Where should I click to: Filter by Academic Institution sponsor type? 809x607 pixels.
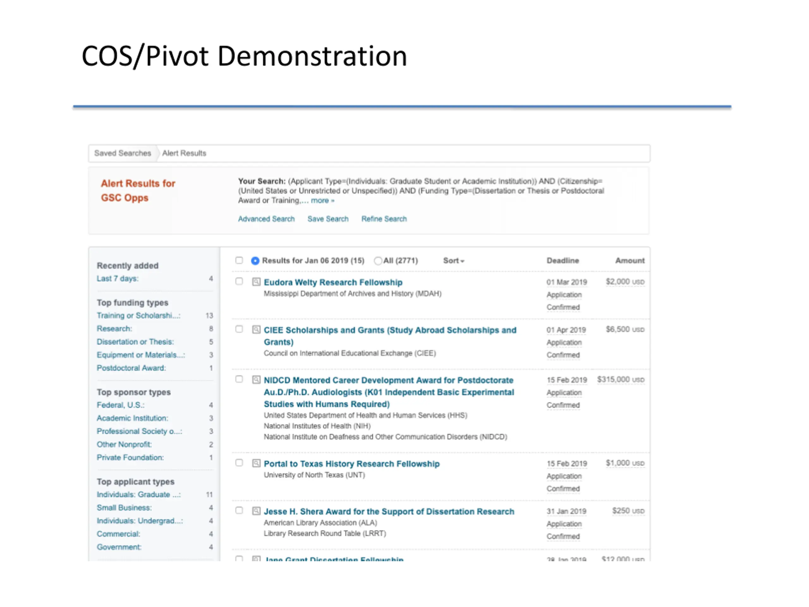tap(132, 418)
